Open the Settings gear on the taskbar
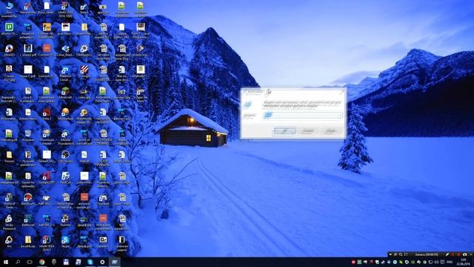474x267 pixels. coord(102,262)
